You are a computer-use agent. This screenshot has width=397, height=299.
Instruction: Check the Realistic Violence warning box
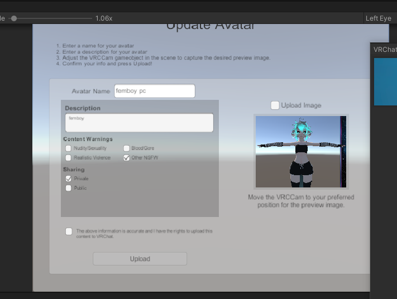click(x=68, y=158)
